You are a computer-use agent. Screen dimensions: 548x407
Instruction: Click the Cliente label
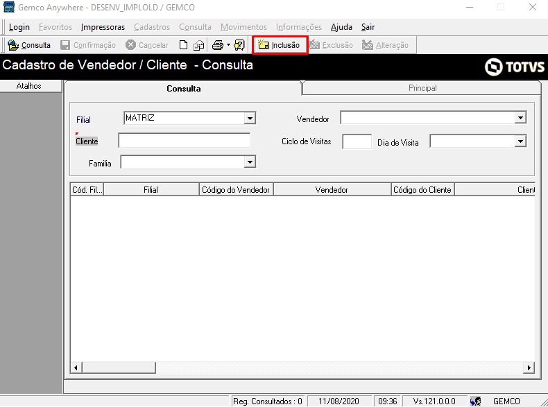tap(87, 141)
